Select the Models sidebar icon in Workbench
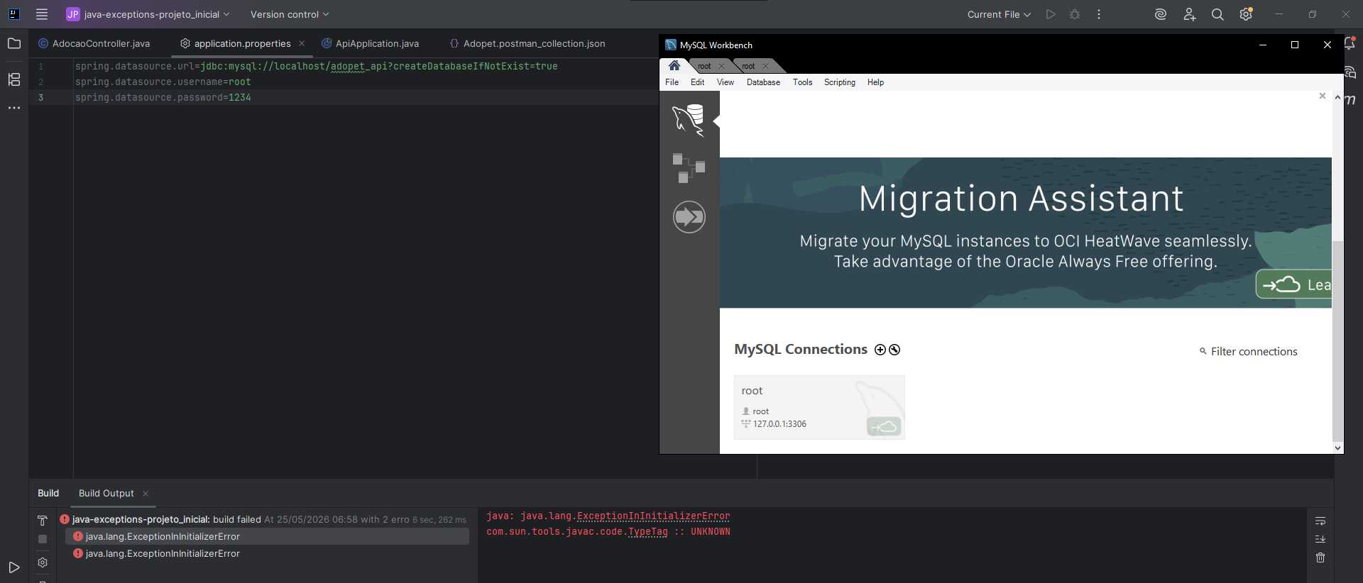This screenshot has height=583, width=1363. tap(689, 168)
